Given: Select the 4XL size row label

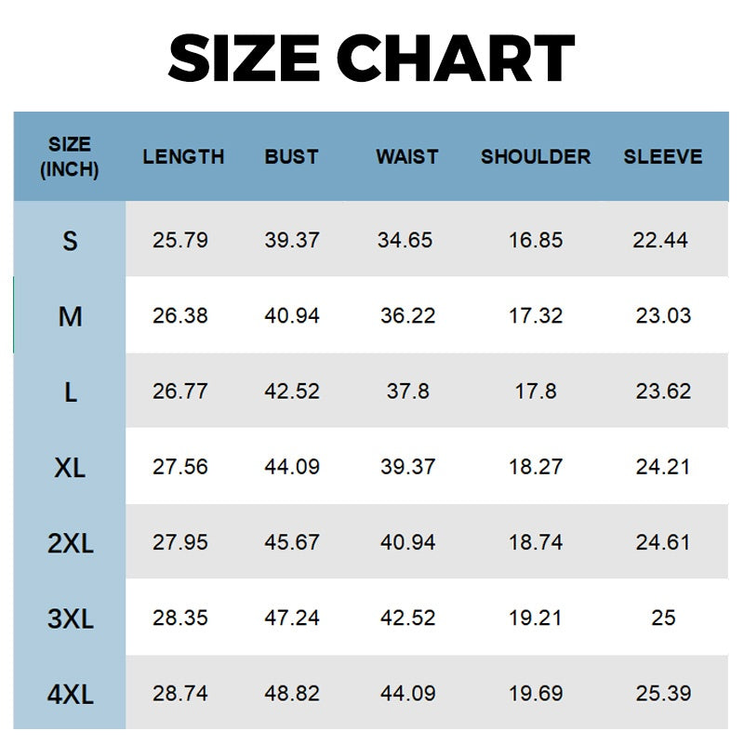Looking at the screenshot, I should coord(70,694).
